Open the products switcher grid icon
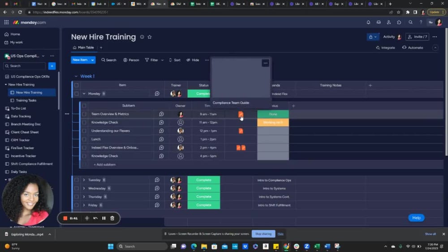 (x=6, y=22)
